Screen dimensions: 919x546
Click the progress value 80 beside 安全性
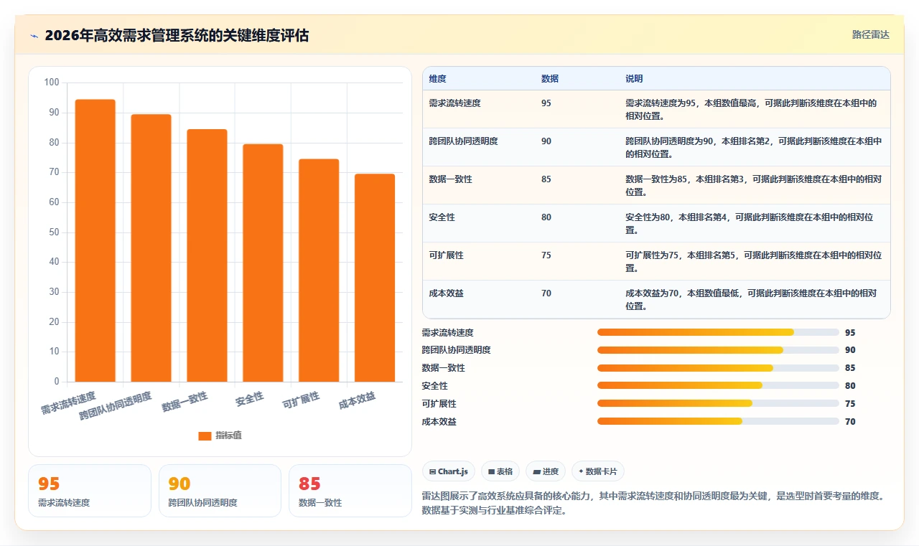point(850,386)
